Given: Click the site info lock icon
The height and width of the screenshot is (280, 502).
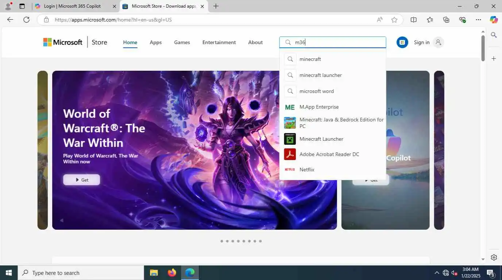Looking at the screenshot, I should click(46, 20).
